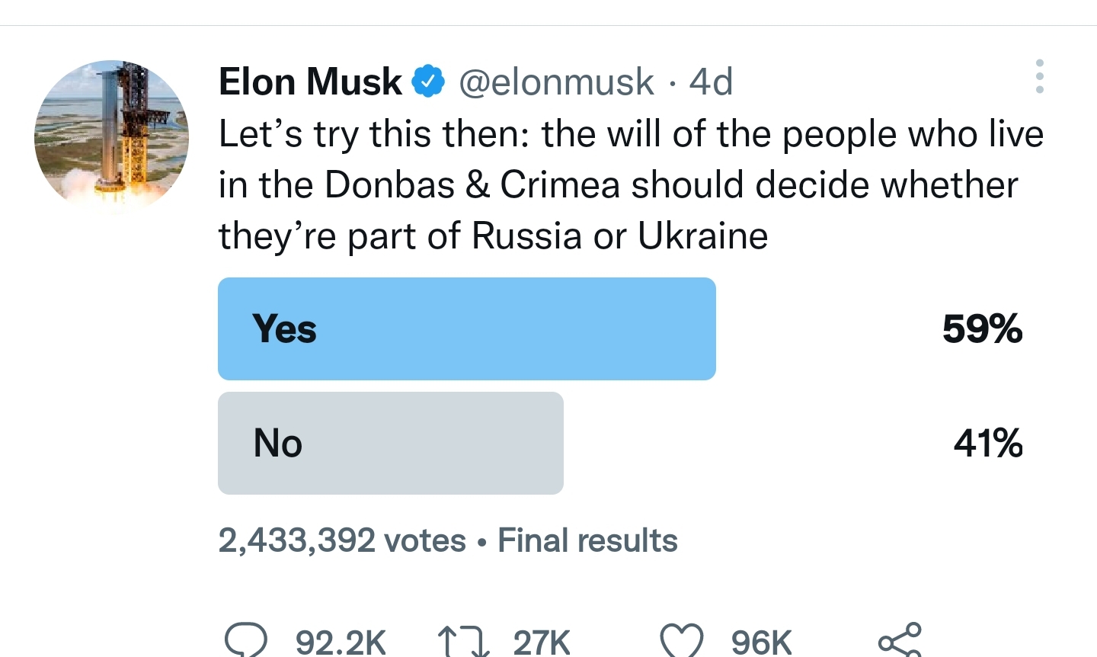Screen dimensions: 1097x657
Task: Click the Elon Musk display name
Action: (310, 82)
